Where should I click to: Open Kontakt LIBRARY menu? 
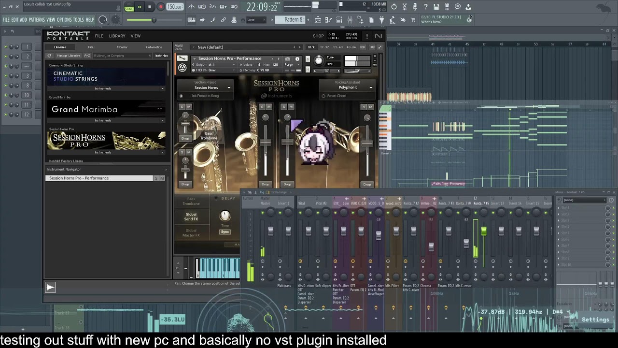[117, 36]
